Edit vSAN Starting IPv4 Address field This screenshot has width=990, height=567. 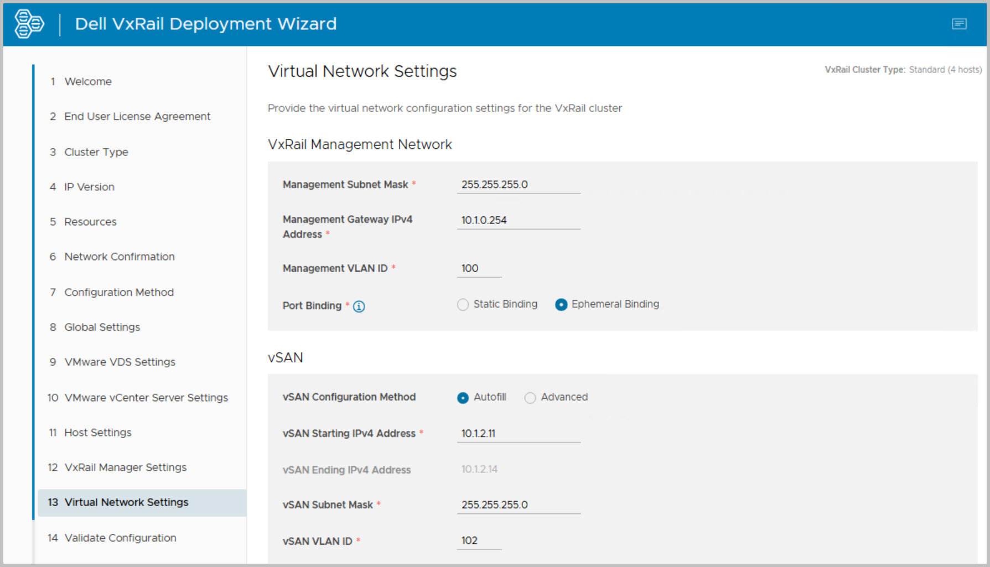[x=518, y=433]
